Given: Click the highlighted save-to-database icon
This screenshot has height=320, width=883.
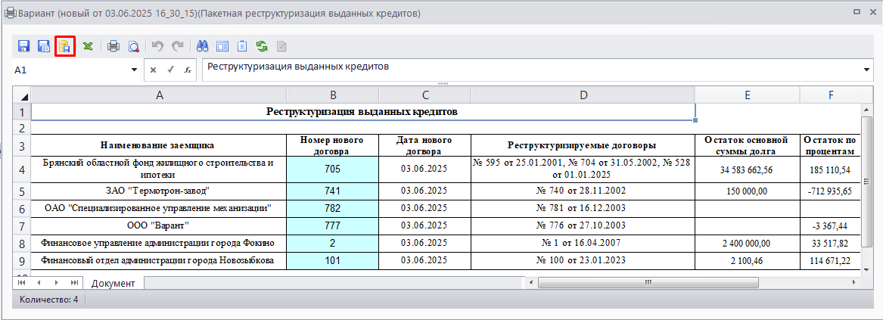Looking at the screenshot, I should pyautogui.click(x=64, y=46).
